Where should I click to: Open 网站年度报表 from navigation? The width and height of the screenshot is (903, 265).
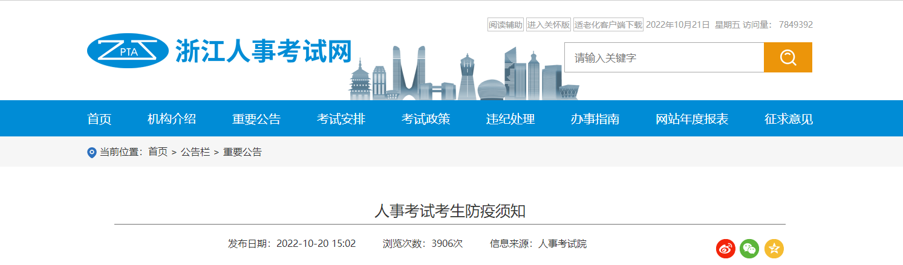(692, 119)
